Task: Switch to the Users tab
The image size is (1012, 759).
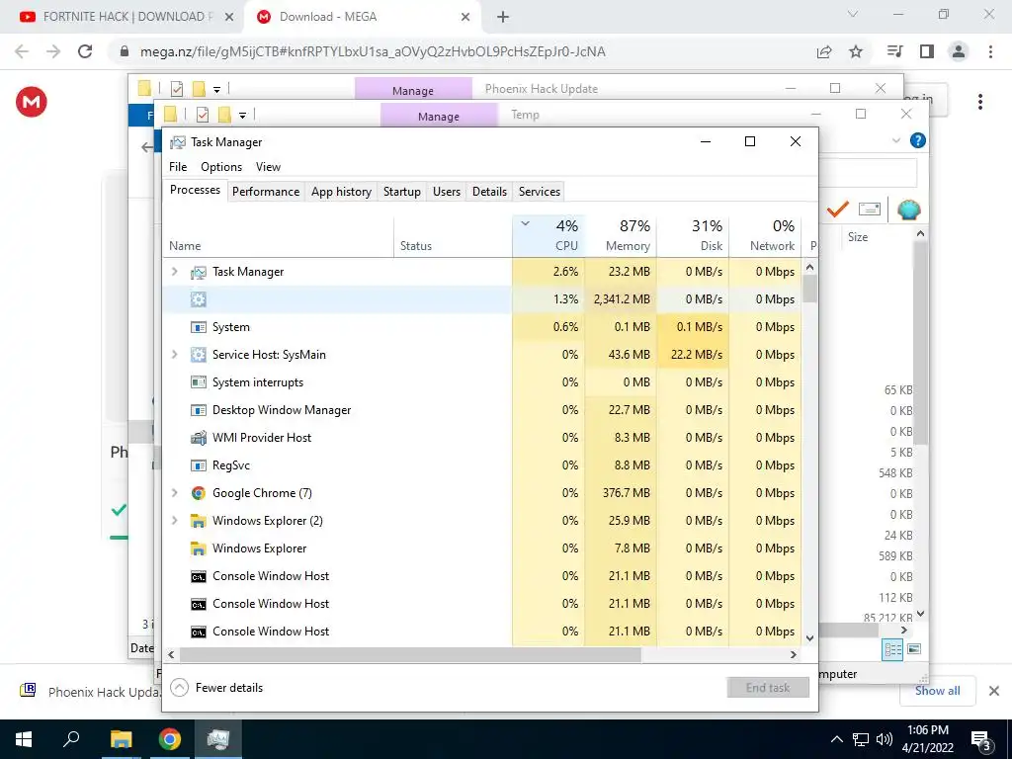Action: [447, 192]
